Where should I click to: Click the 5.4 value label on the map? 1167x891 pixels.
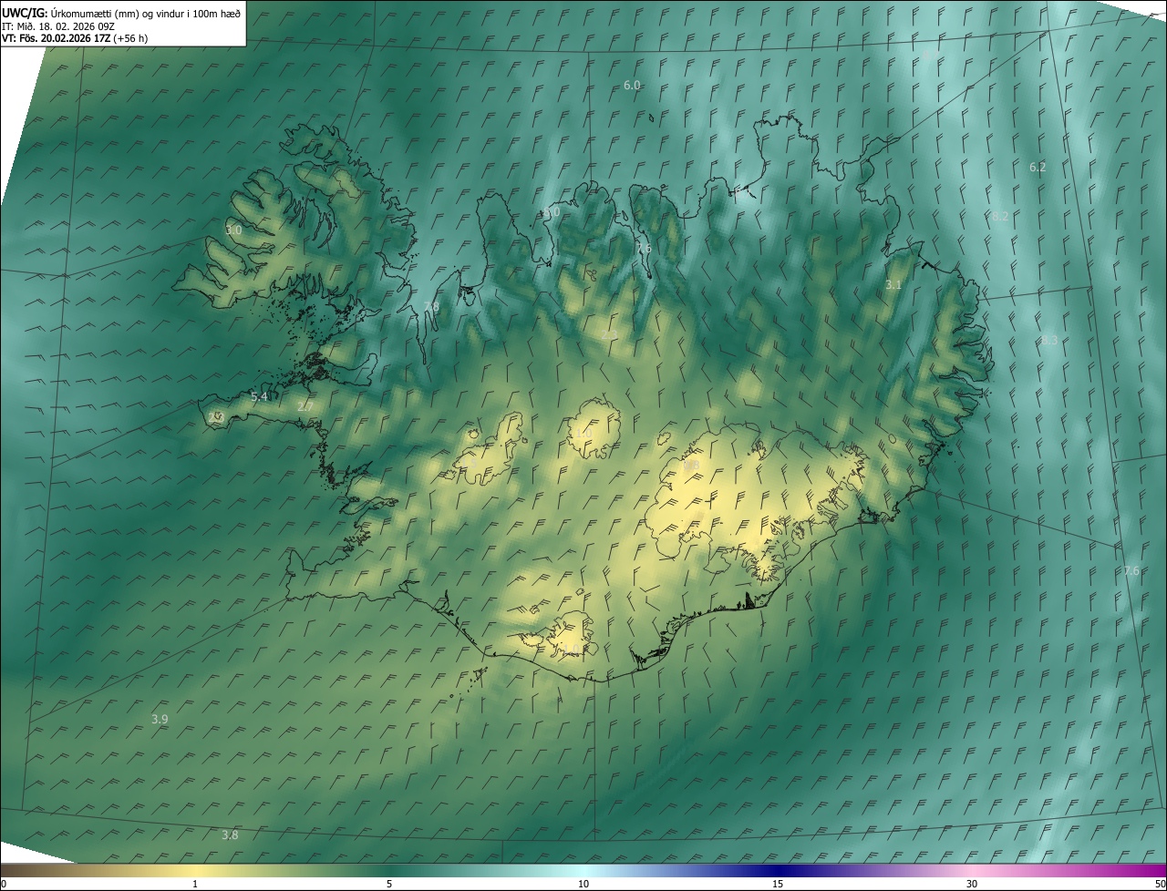pyautogui.click(x=259, y=397)
